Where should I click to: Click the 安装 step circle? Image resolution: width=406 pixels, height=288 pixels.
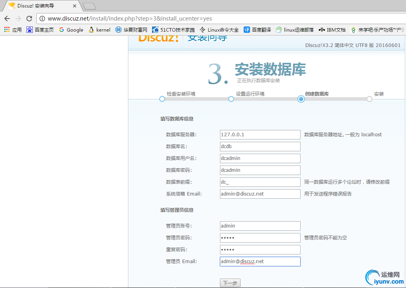[x=370, y=99]
